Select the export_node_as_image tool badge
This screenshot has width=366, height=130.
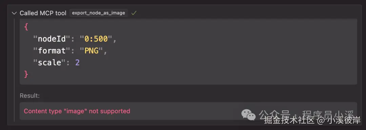99,13
